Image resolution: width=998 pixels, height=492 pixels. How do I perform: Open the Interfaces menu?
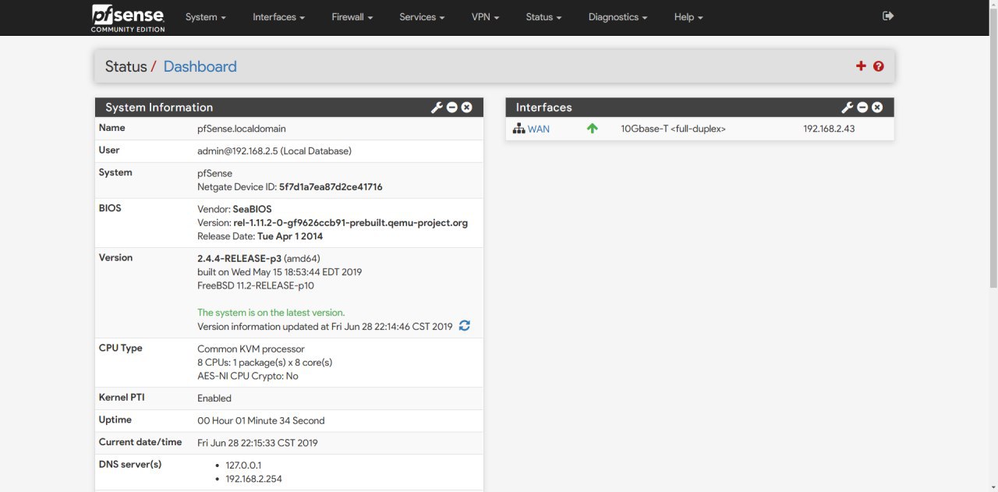[x=278, y=17]
